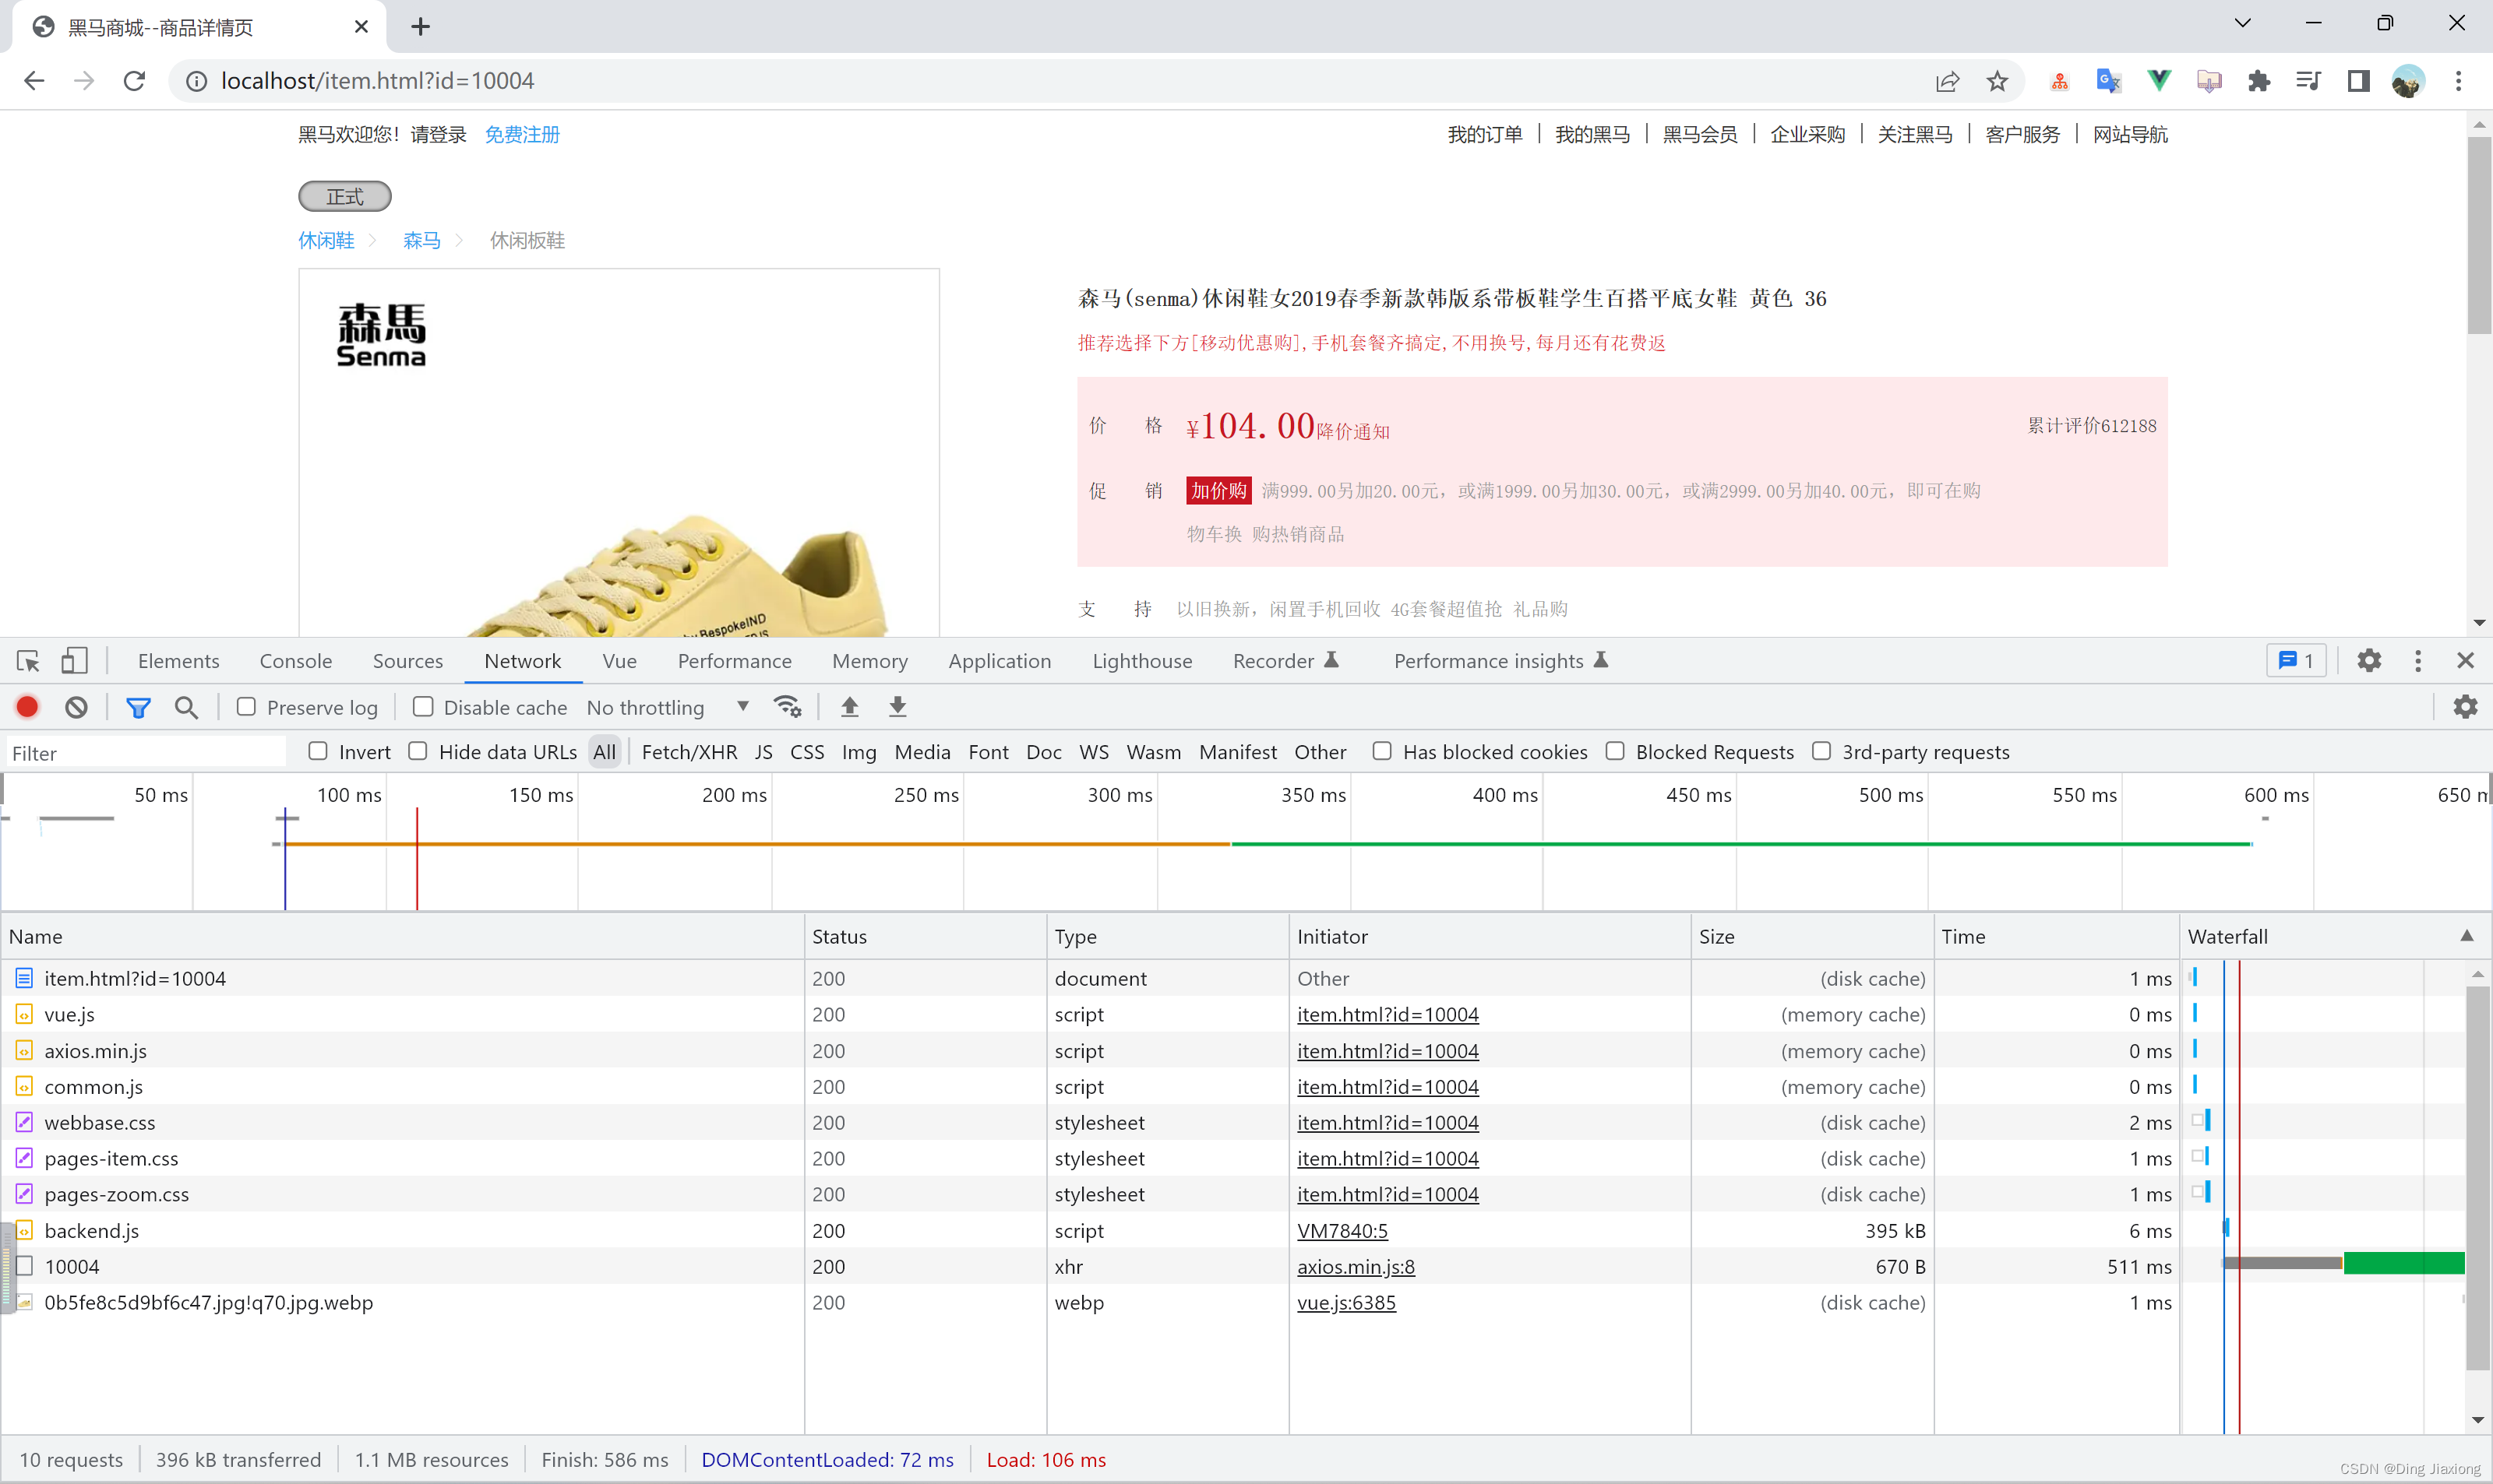This screenshot has width=2493, height=1484.
Task: Reload the page
Action: coord(134,81)
